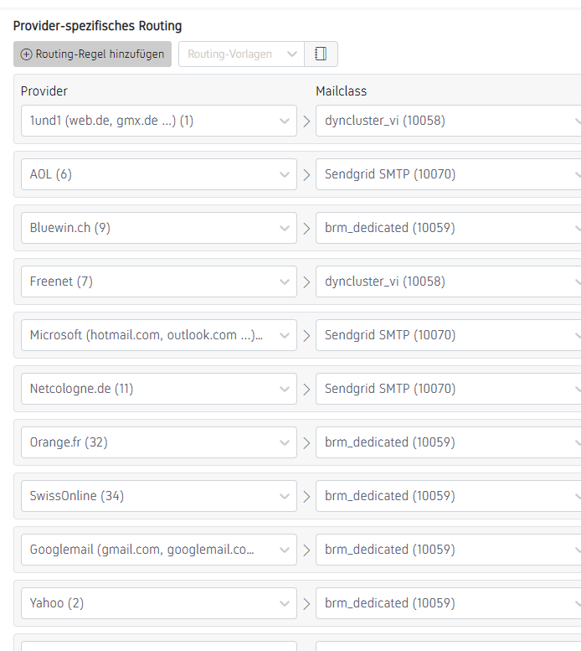Image resolution: width=581 pixels, height=651 pixels.
Task: Expand the Microsoft hotmail.com provider dropdown
Action: (x=158, y=335)
